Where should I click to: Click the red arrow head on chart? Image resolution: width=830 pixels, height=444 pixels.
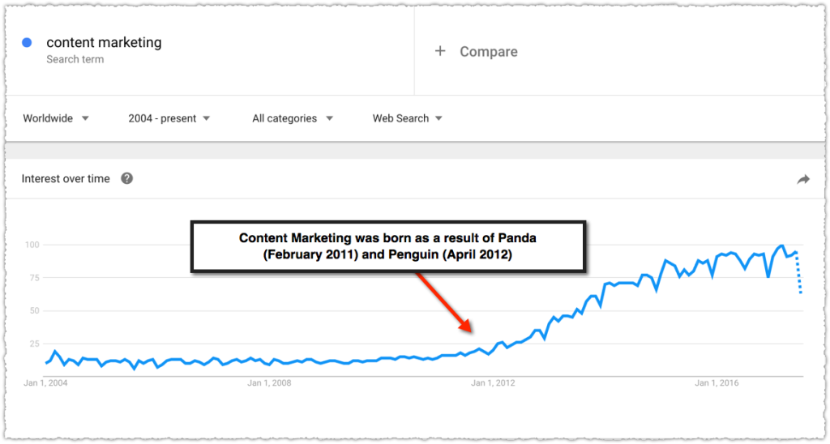click(464, 325)
